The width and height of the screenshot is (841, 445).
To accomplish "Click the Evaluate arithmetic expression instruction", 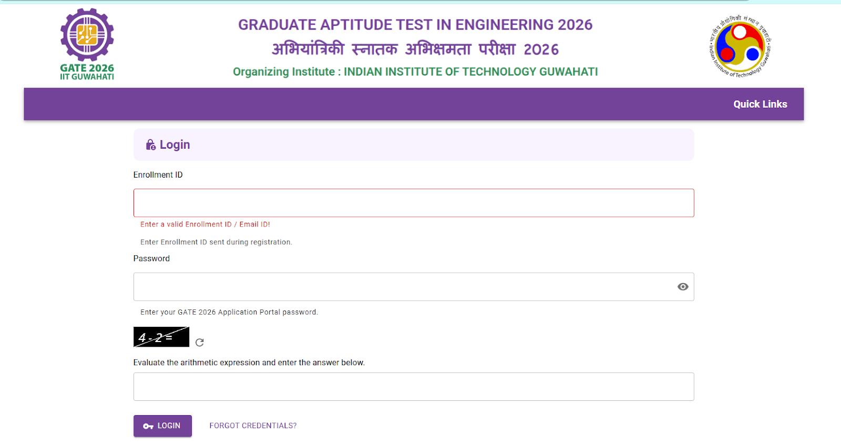I will point(249,363).
